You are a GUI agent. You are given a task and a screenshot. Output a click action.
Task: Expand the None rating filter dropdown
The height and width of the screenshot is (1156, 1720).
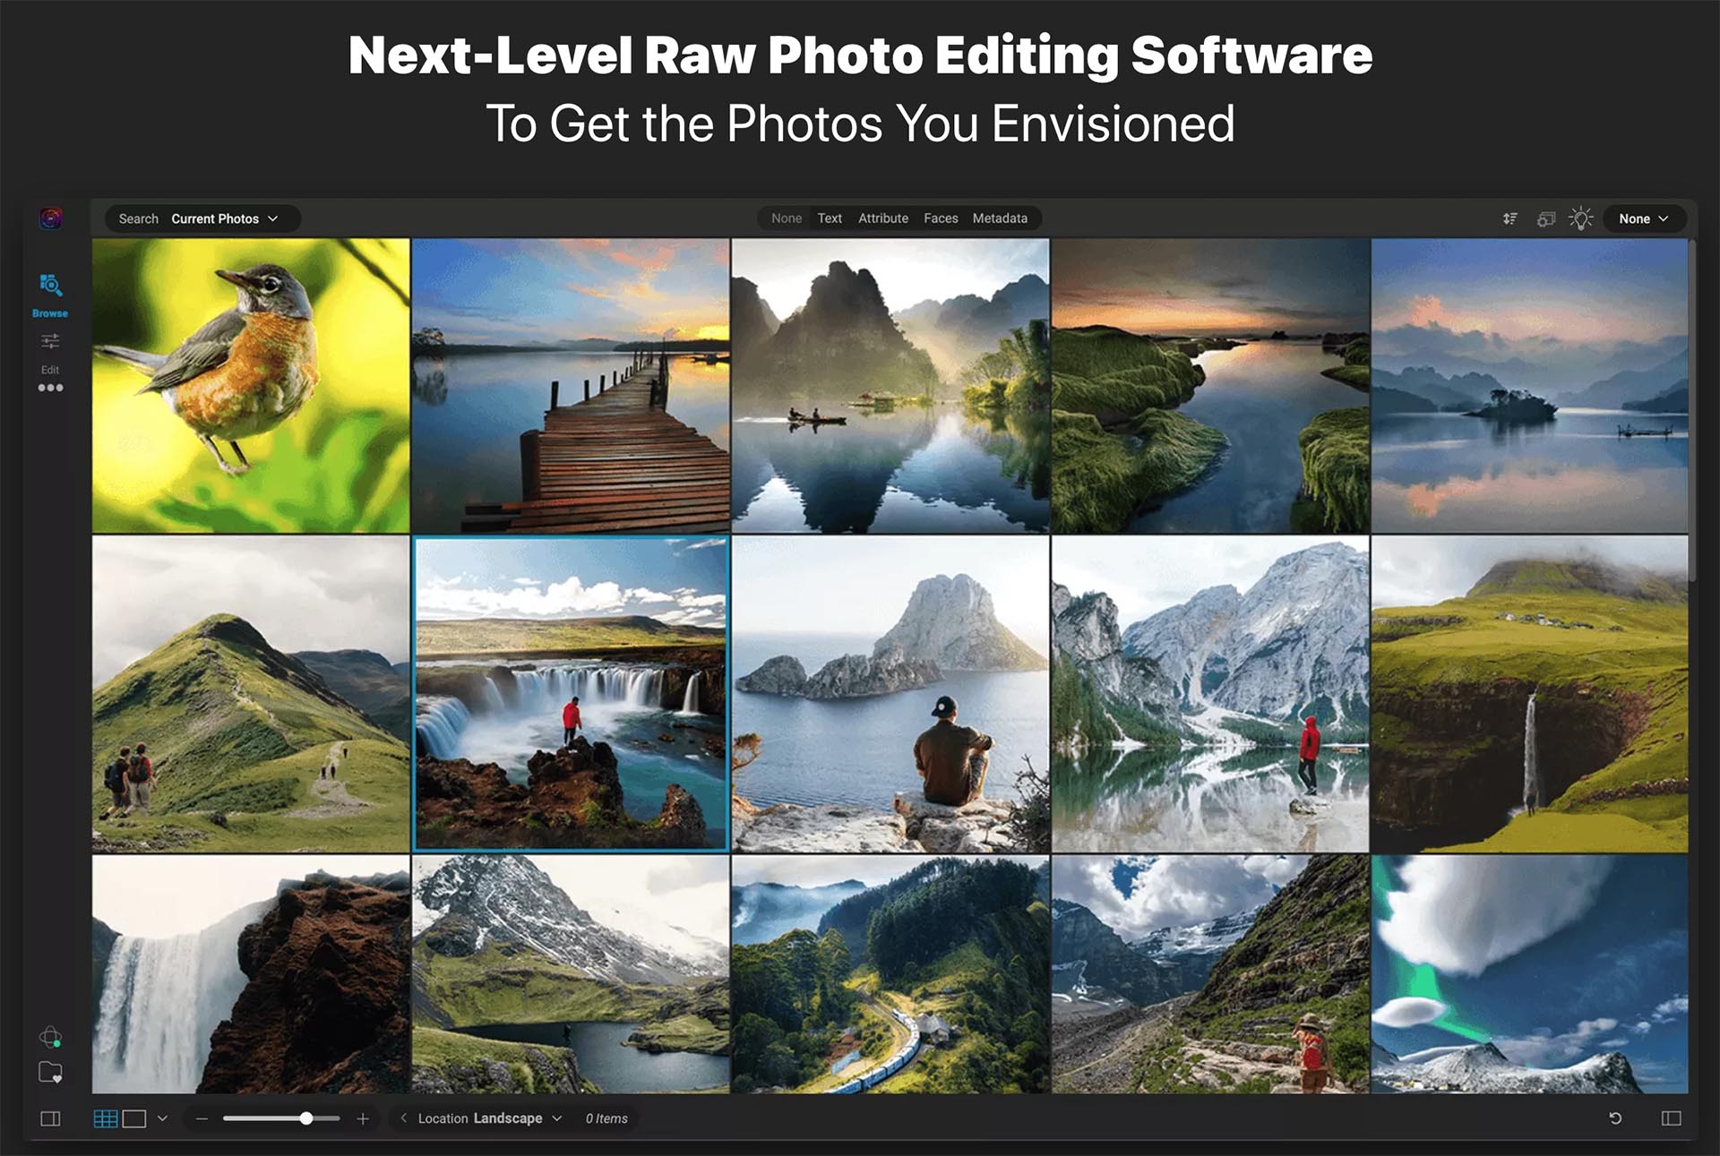pyautogui.click(x=1644, y=218)
